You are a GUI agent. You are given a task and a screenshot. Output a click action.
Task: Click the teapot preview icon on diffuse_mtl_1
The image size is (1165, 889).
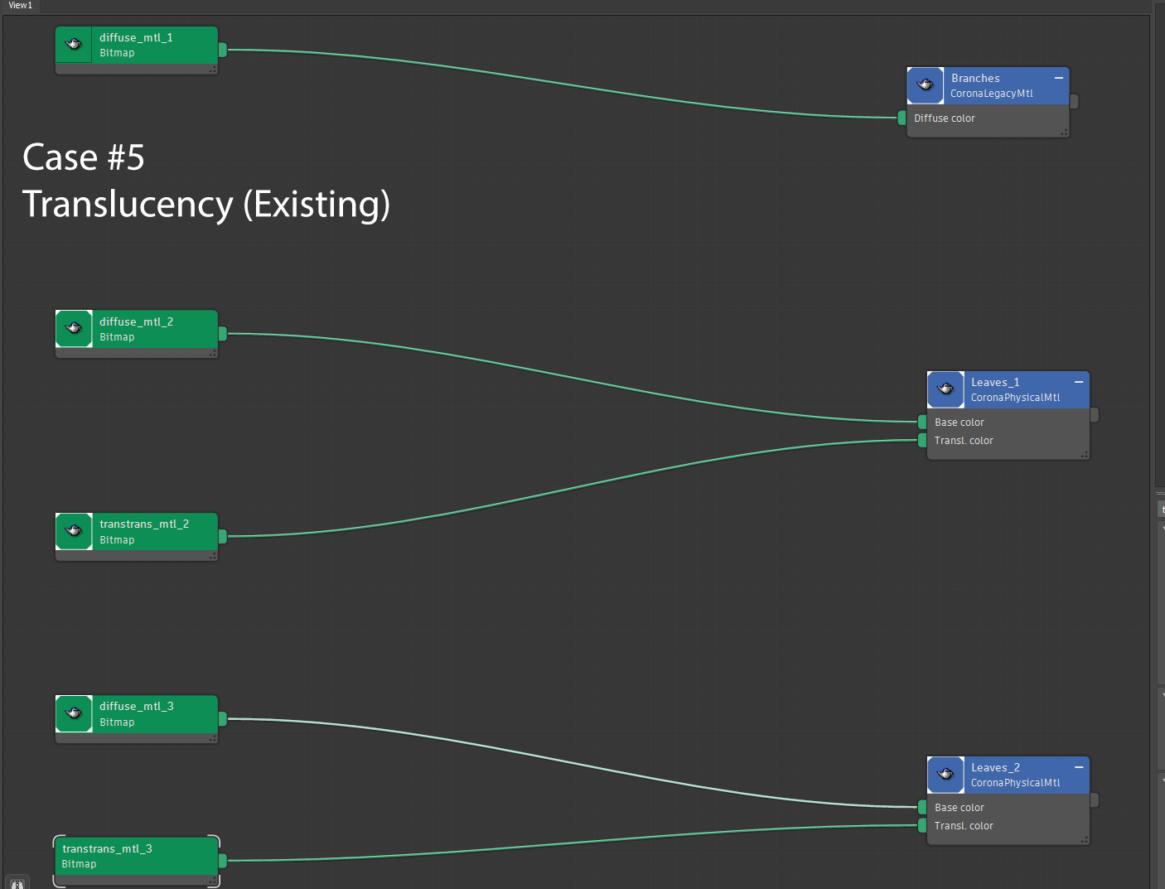pos(74,45)
